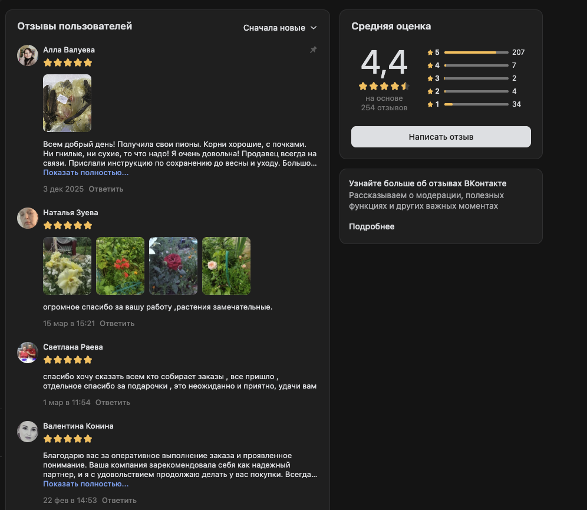
Task: Open Валентина Конина's profile avatar
Action: point(28,432)
